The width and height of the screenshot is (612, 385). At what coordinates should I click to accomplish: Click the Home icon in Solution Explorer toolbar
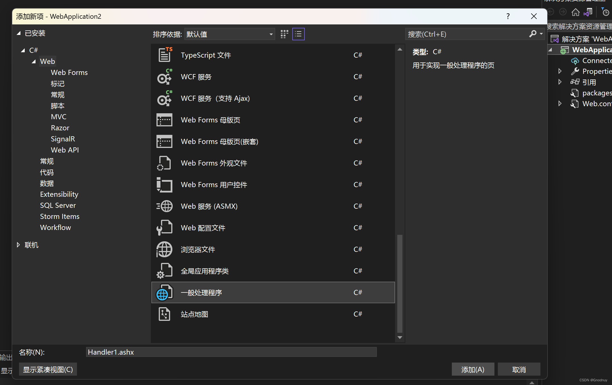click(576, 12)
